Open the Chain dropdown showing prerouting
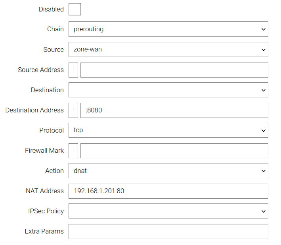281x245 pixels. tap(168, 29)
